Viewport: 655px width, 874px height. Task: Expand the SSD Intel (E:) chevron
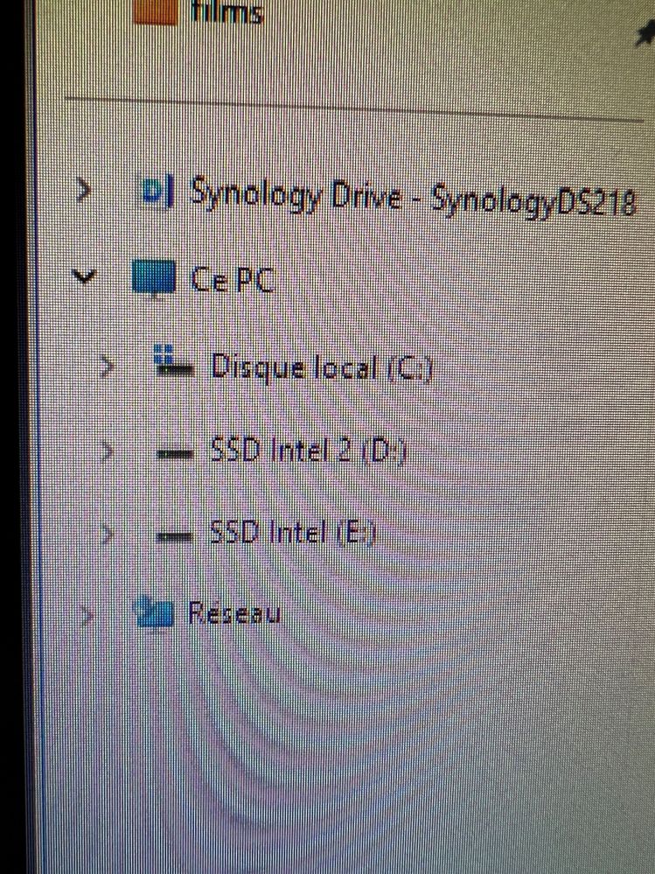tap(107, 534)
